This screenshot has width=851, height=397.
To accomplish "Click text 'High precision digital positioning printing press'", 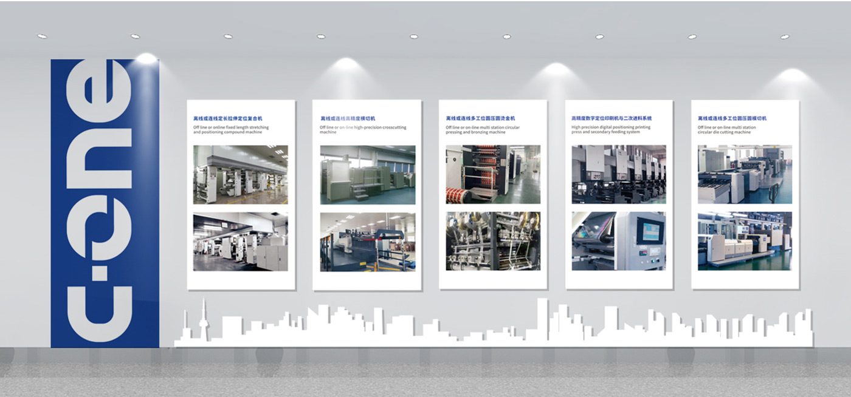I will 611,129.
